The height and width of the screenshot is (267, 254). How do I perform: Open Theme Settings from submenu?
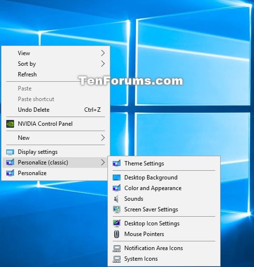(x=164, y=163)
